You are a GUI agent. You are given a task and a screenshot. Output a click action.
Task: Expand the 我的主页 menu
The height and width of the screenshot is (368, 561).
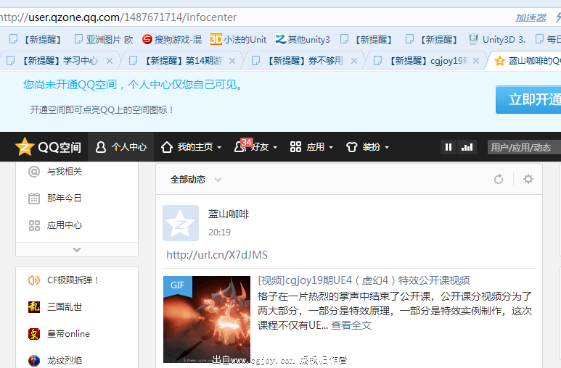click(x=191, y=147)
